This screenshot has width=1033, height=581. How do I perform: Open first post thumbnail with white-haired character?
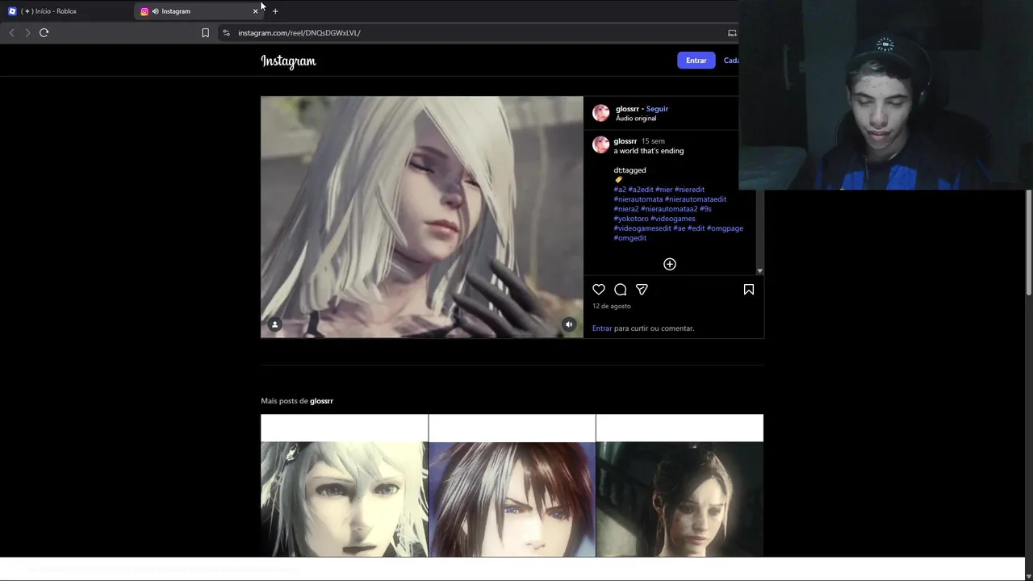coord(345,486)
